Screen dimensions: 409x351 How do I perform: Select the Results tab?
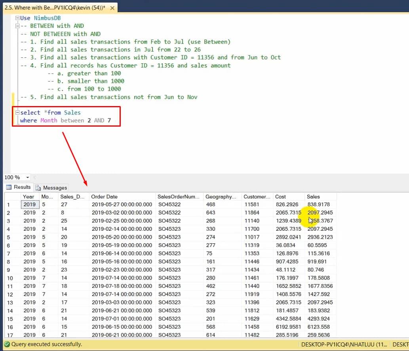(x=18, y=187)
